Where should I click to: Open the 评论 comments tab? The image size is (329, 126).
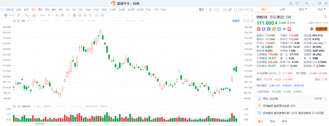click(320, 9)
